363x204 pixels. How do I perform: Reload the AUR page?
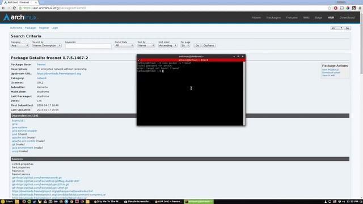pyautogui.click(x=14, y=8)
